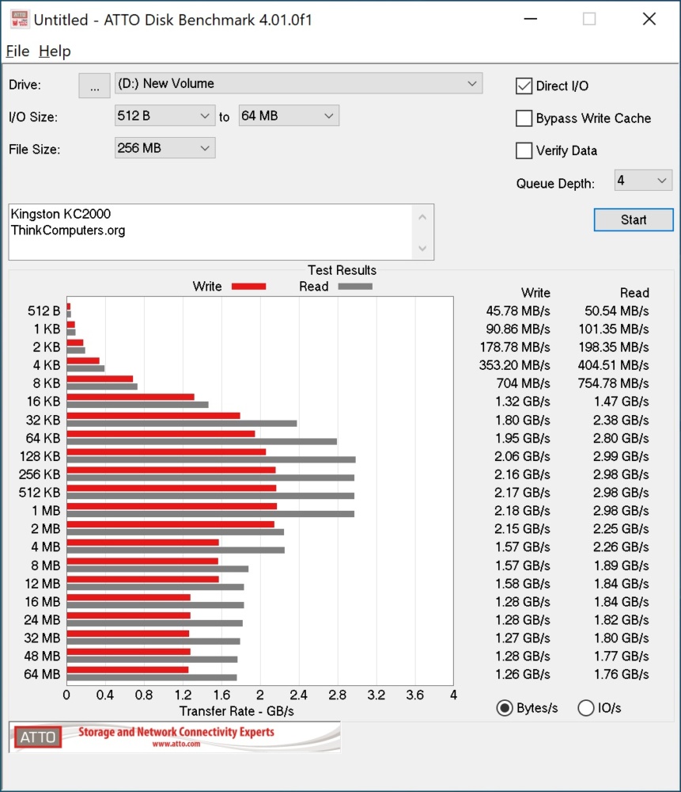Image resolution: width=681 pixels, height=792 pixels.
Task: Click the 1.58 GB/s write value
Action: coord(523,584)
